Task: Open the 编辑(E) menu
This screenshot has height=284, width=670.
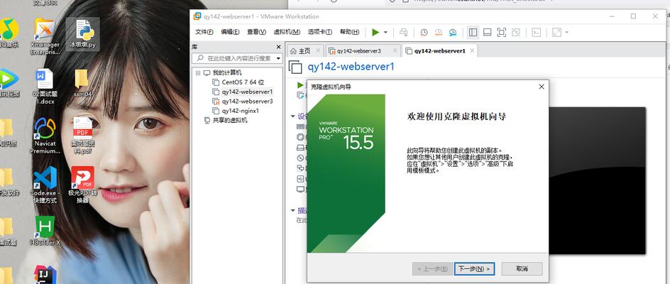Action: pos(230,32)
